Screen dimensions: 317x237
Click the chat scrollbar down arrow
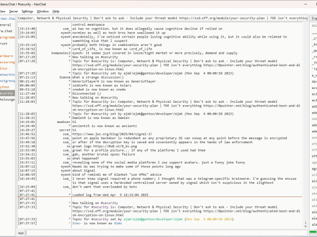[x=306, y=226]
